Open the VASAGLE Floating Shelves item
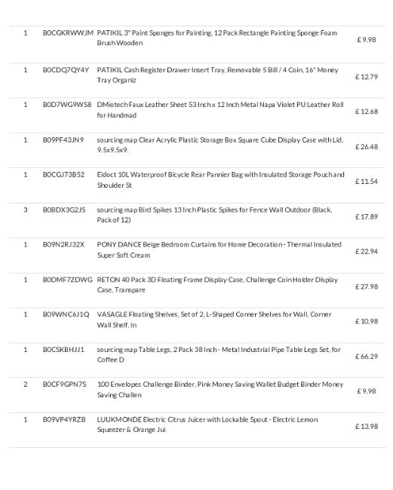393x490 pixels. point(214,320)
